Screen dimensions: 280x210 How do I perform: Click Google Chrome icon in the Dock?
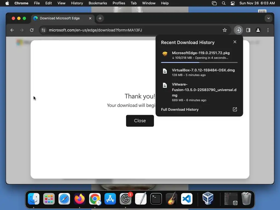pyautogui.click(x=95, y=199)
